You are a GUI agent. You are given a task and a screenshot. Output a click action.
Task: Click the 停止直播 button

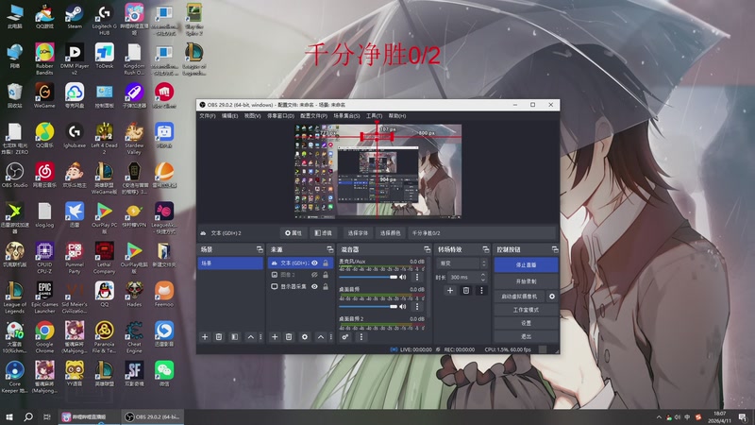[526, 264]
